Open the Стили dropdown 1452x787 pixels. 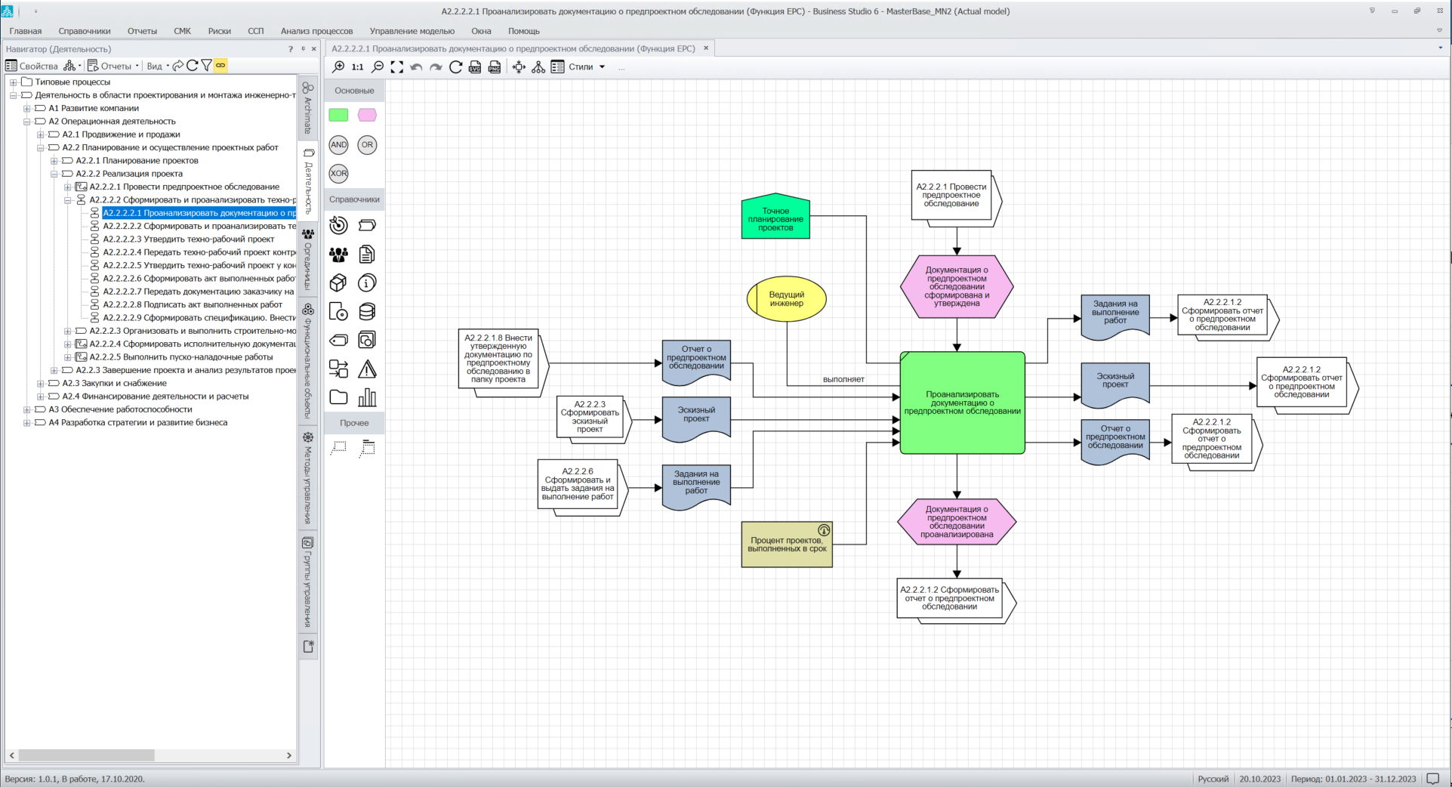[x=587, y=67]
